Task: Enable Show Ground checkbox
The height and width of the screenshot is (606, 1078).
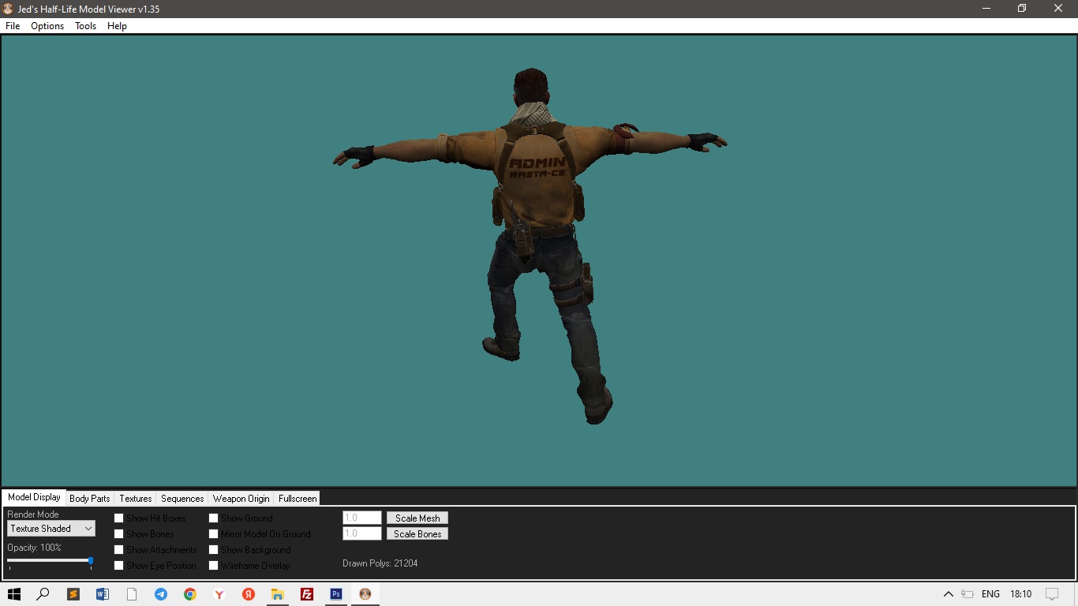Action: click(214, 518)
